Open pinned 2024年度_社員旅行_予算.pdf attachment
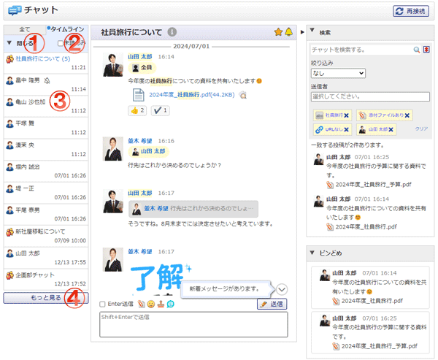Viewport: 438px width, 360px height. click(380, 346)
